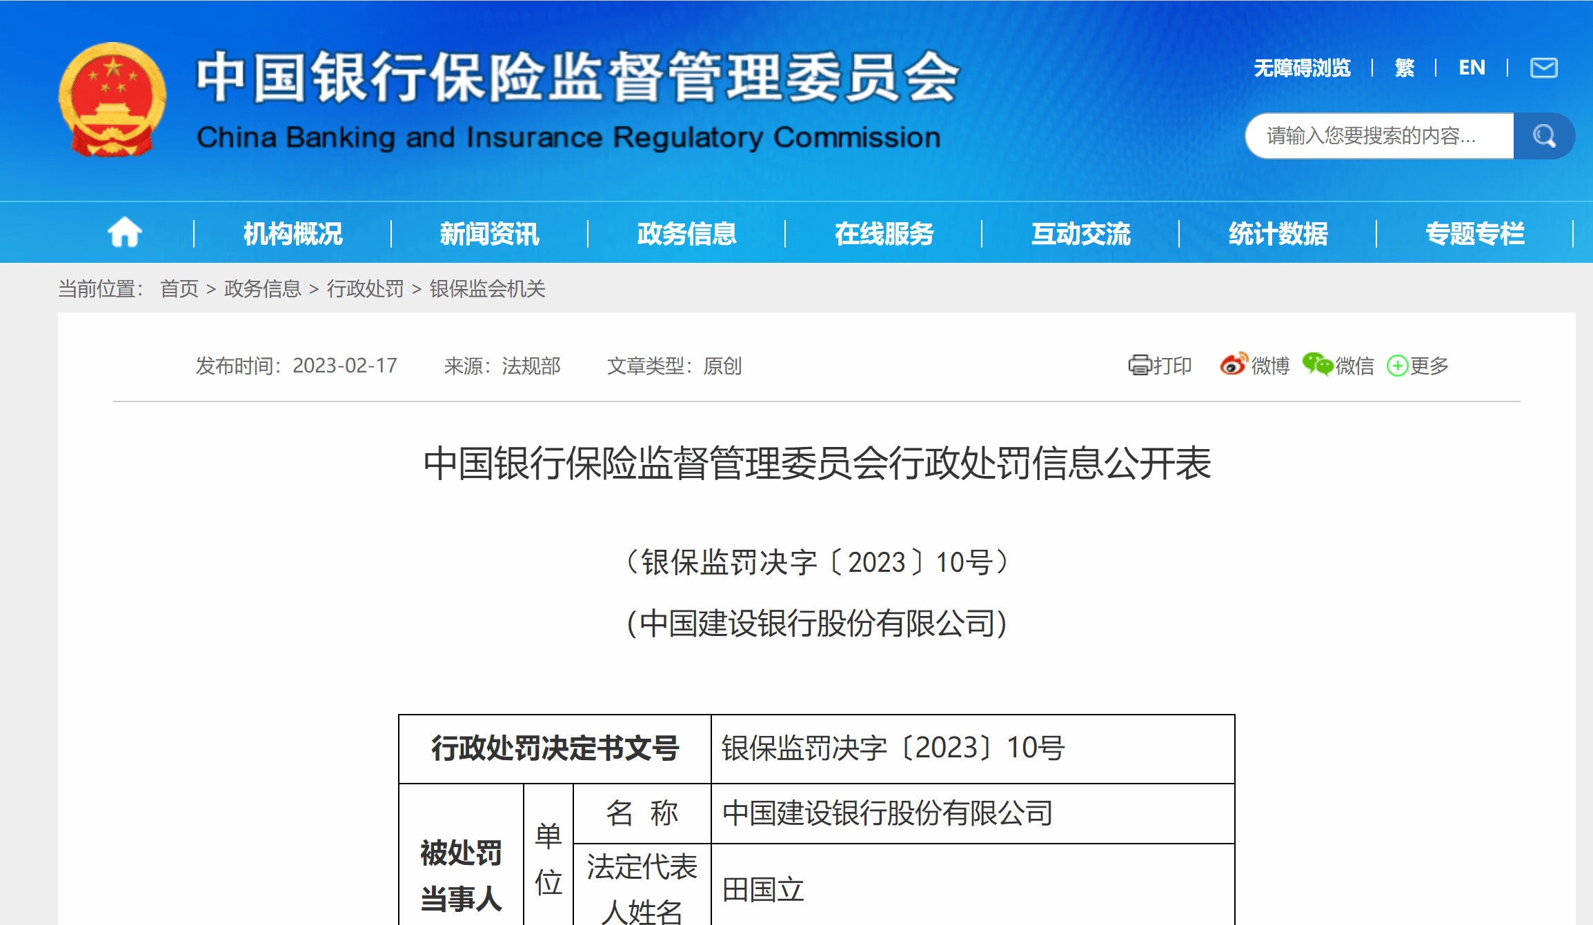The width and height of the screenshot is (1593, 925).
Task: Click the 无障碍浏览 link
Action: coord(1302,68)
